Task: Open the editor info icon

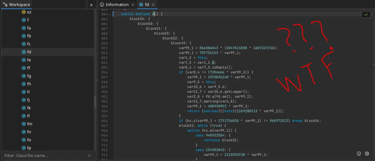Action: point(359,154)
